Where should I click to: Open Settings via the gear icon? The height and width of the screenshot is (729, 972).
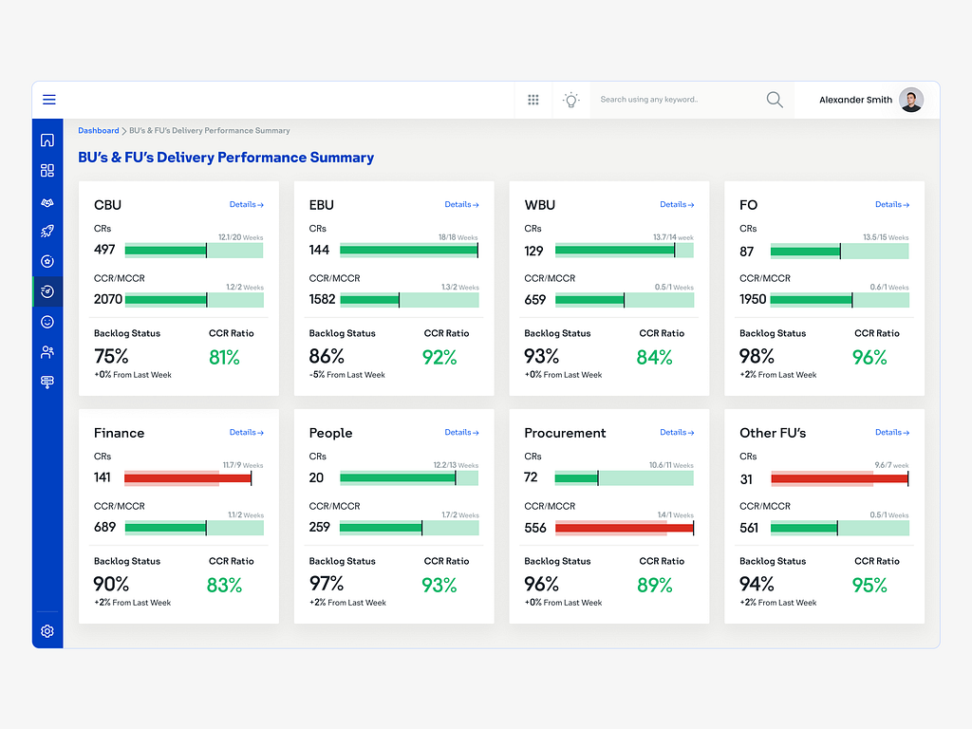click(x=47, y=631)
